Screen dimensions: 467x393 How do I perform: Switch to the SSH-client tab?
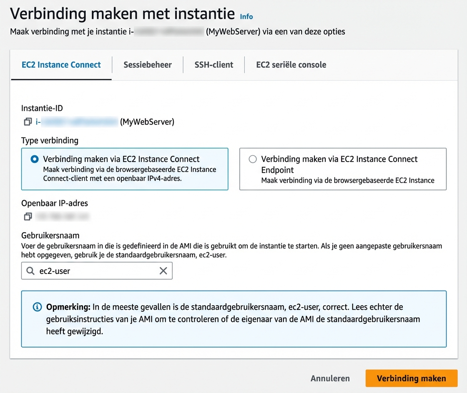click(214, 65)
